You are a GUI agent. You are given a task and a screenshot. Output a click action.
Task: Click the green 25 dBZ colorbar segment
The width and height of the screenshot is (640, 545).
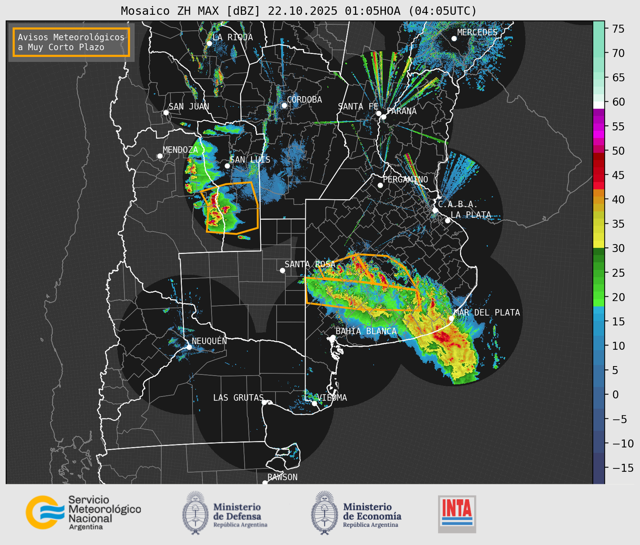pyautogui.click(x=599, y=273)
